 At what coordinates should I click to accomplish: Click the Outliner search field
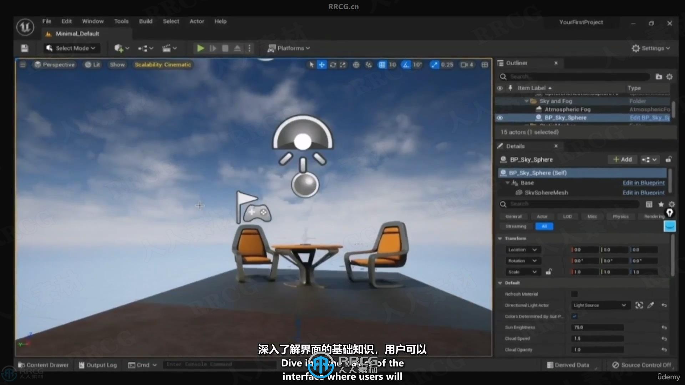574,77
